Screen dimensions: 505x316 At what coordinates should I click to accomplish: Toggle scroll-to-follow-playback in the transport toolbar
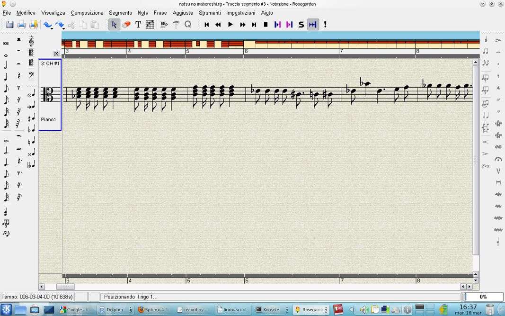313,25
